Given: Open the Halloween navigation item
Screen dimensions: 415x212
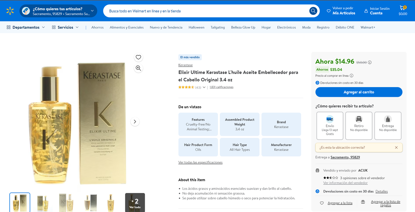Looking at the screenshot, I should [x=196, y=27].
